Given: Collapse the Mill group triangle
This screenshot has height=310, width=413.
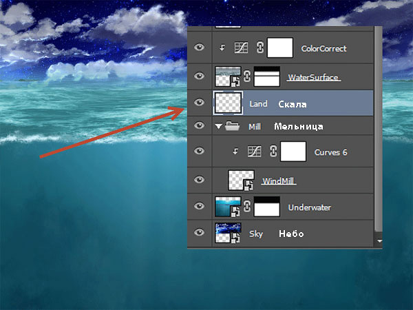Looking at the screenshot, I should 218,126.
